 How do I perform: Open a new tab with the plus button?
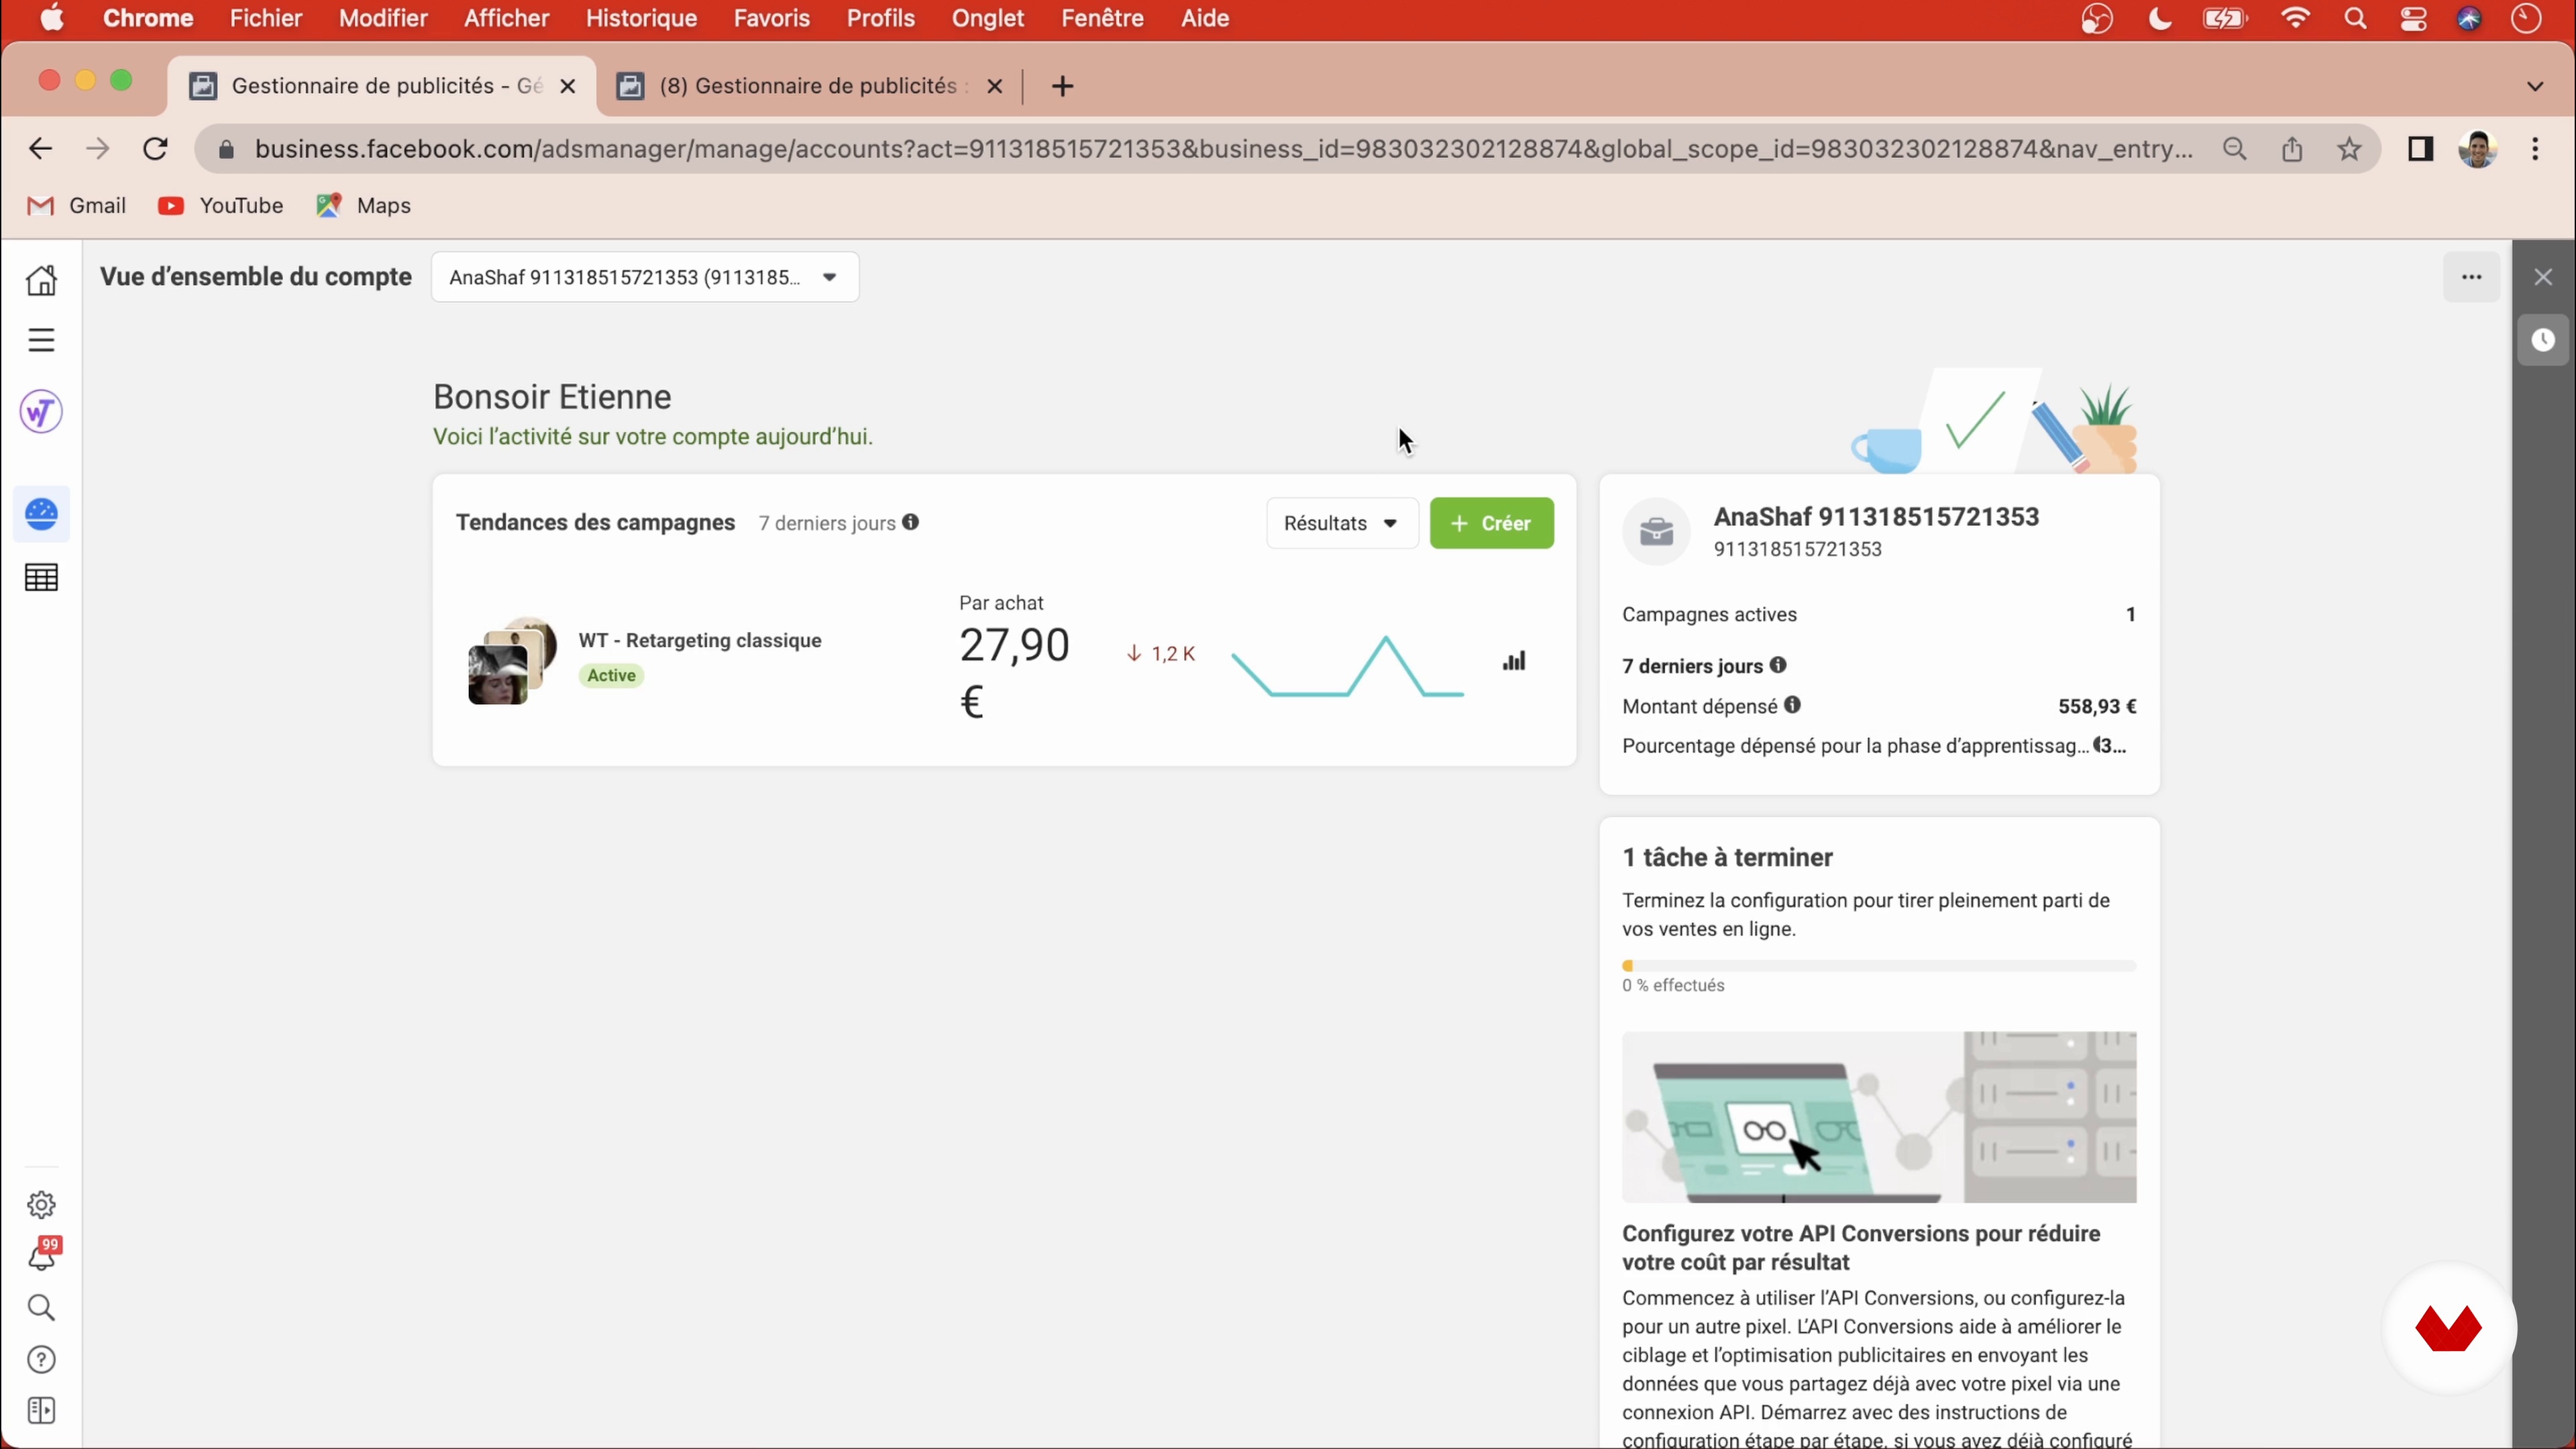coord(1062,86)
